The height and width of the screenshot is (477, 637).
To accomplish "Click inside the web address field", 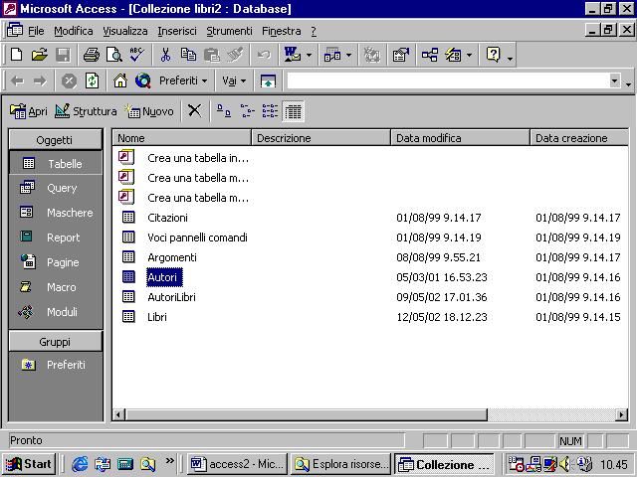I will [x=447, y=81].
